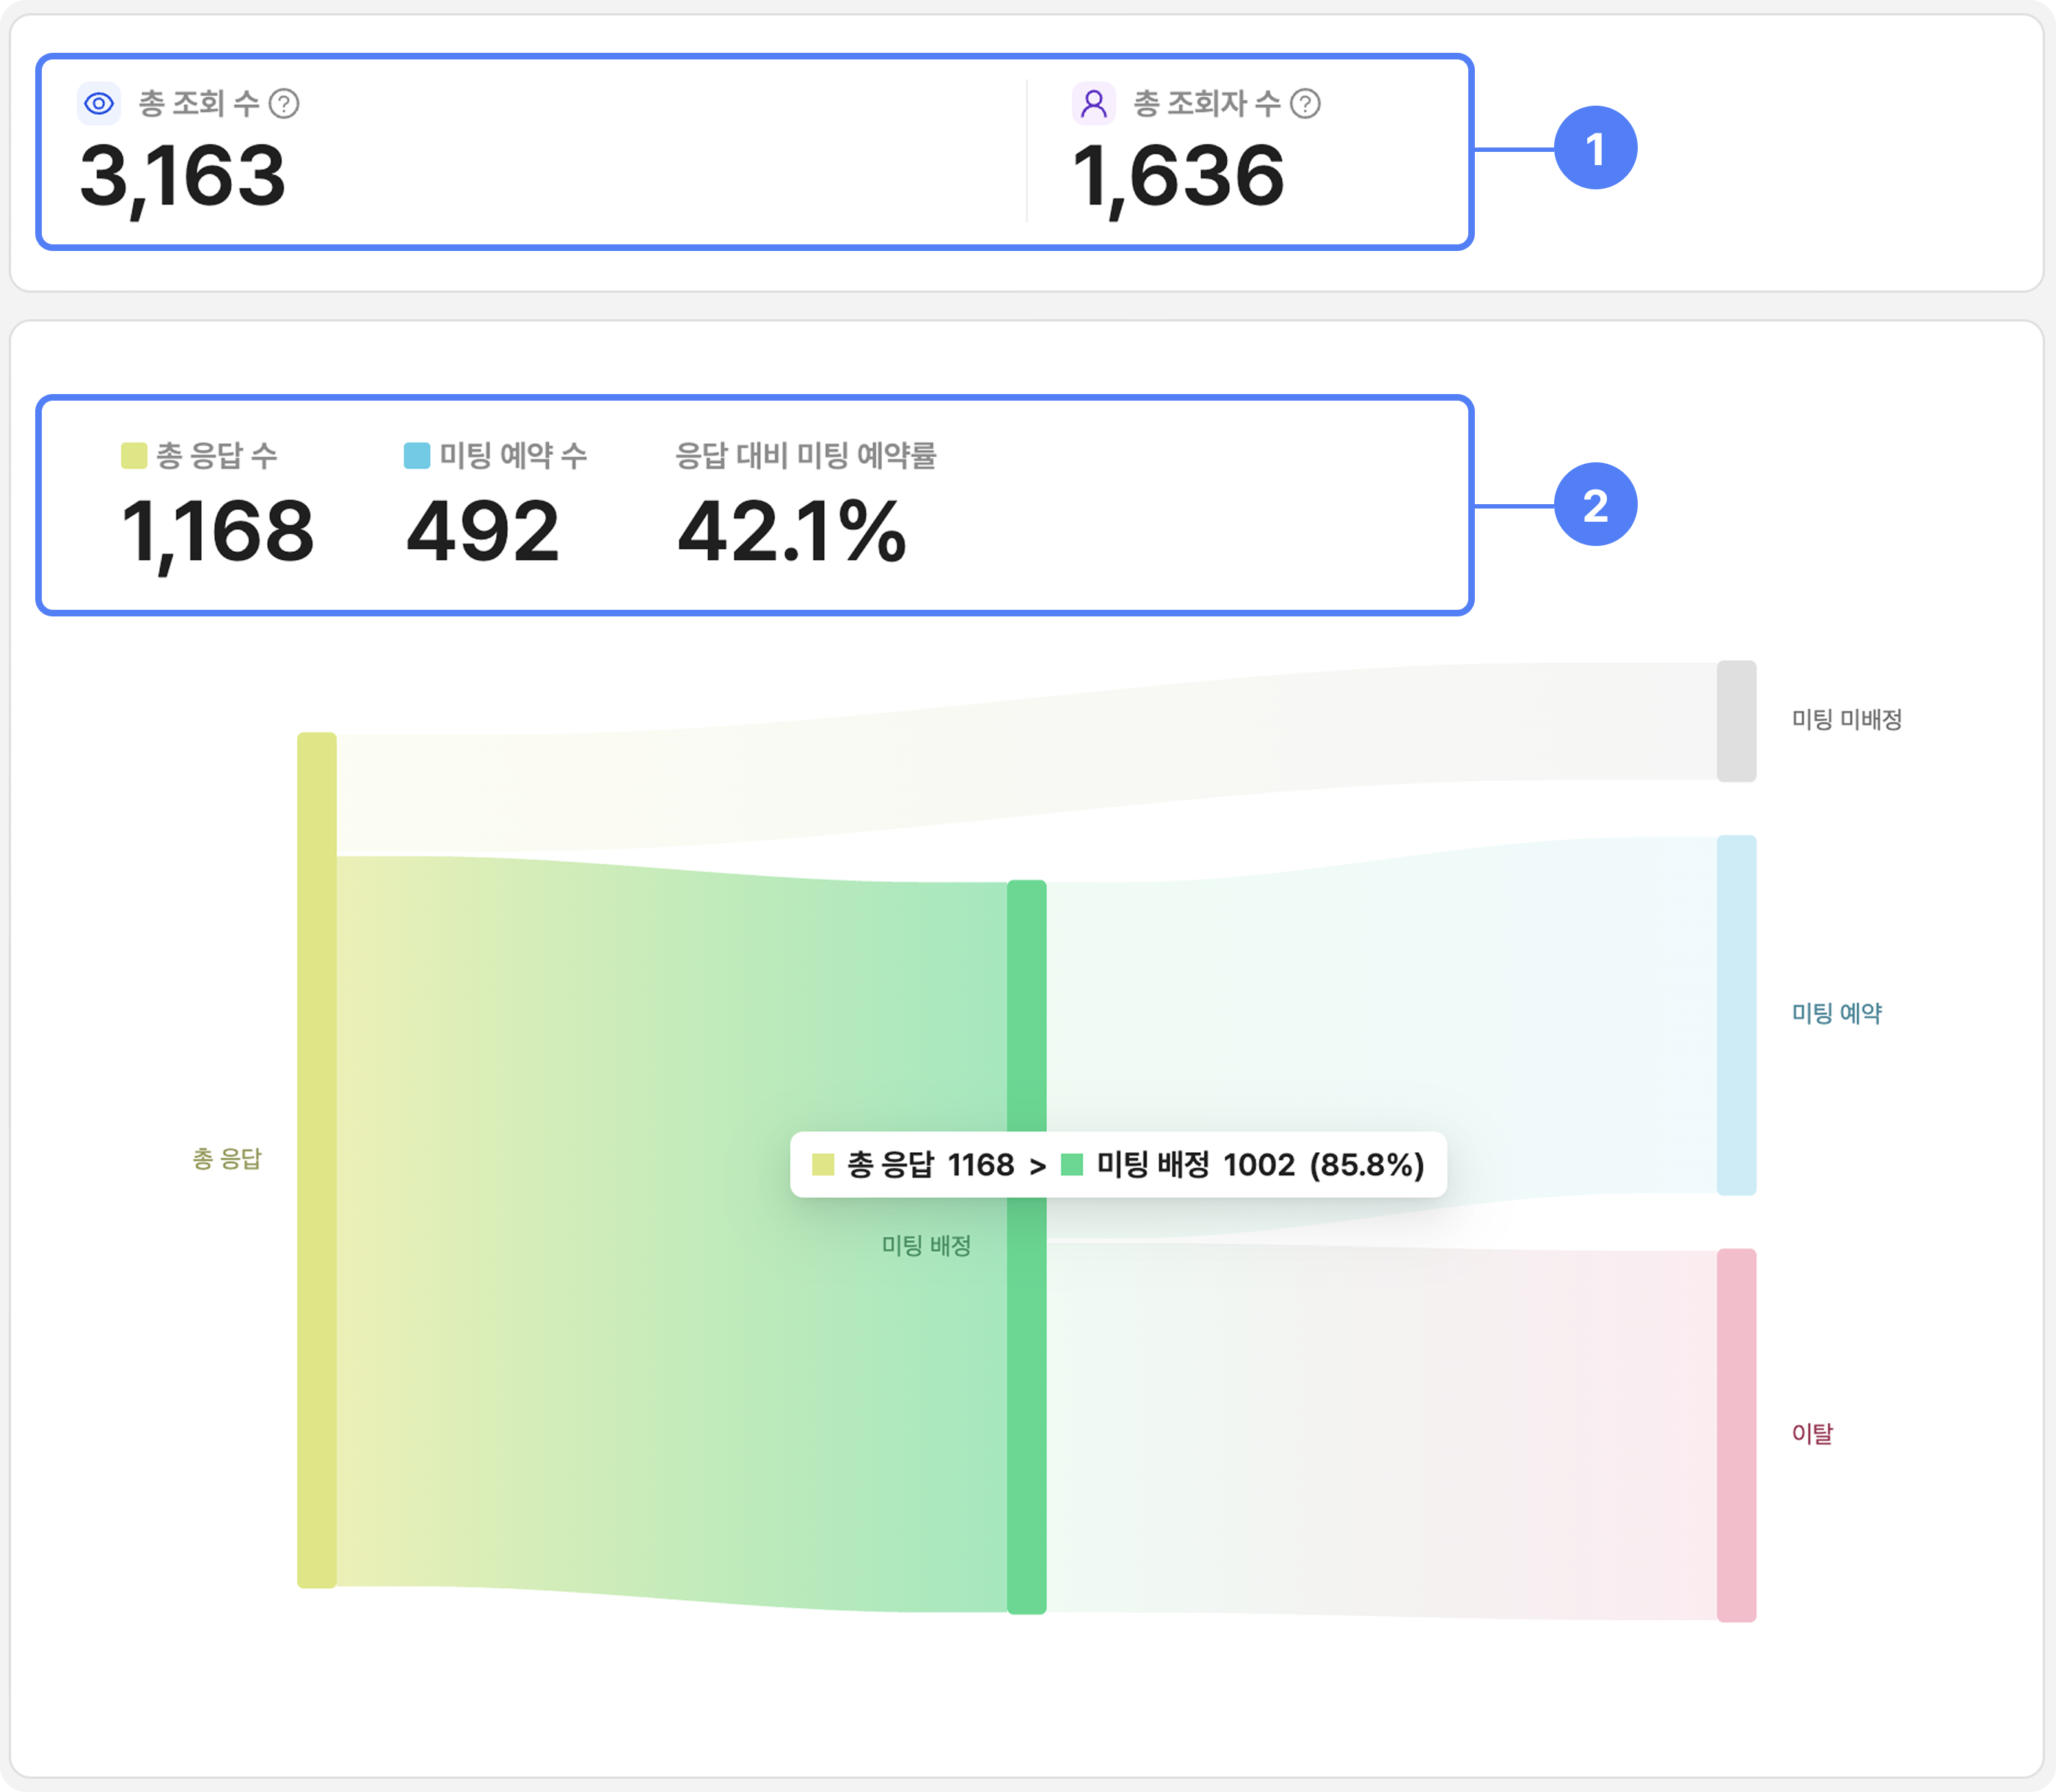Viewport: 2056px width, 1792px height.
Task: Click yellow legend square beside 총 응답 수
Action: (134, 456)
